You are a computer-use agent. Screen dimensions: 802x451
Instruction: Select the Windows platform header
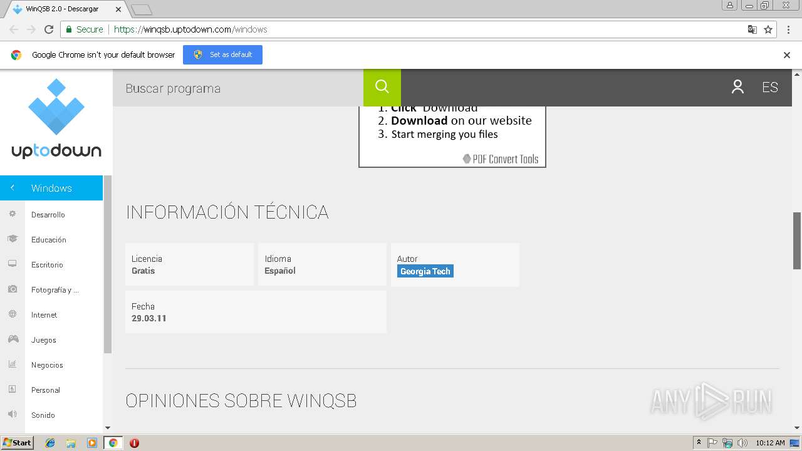51,188
